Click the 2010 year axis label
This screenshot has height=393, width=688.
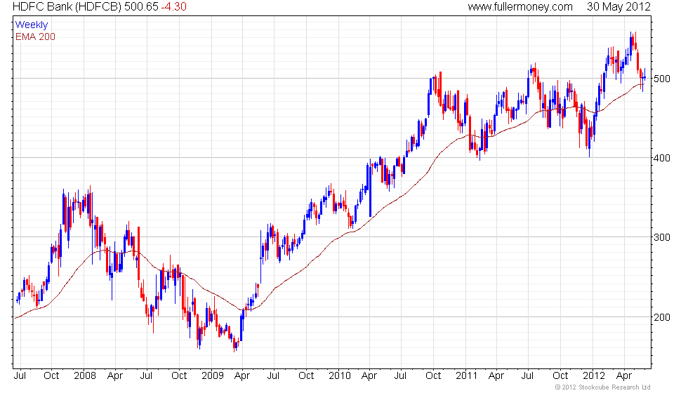[x=340, y=375]
